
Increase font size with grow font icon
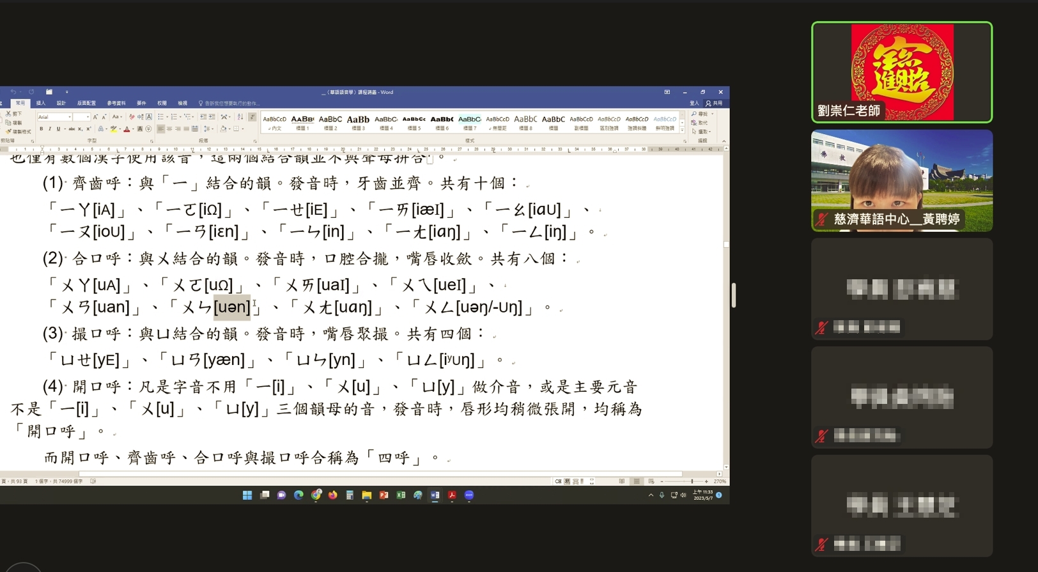[95, 117]
